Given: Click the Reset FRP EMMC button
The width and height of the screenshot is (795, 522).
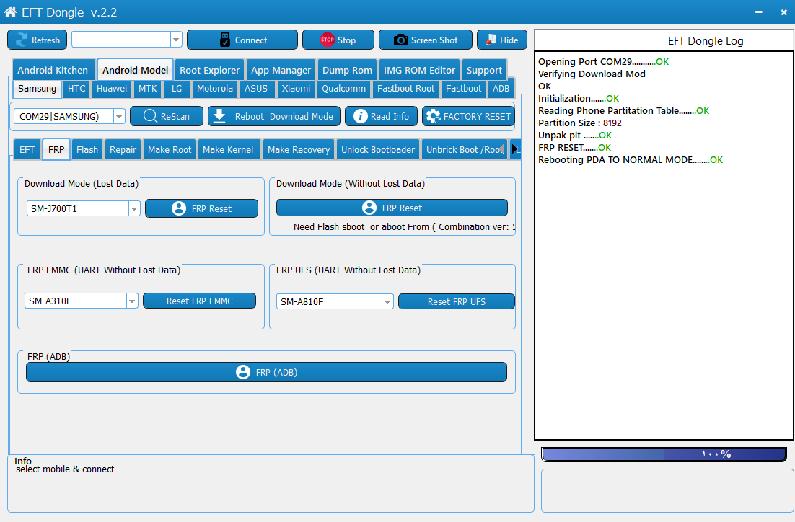Looking at the screenshot, I should pos(199,301).
